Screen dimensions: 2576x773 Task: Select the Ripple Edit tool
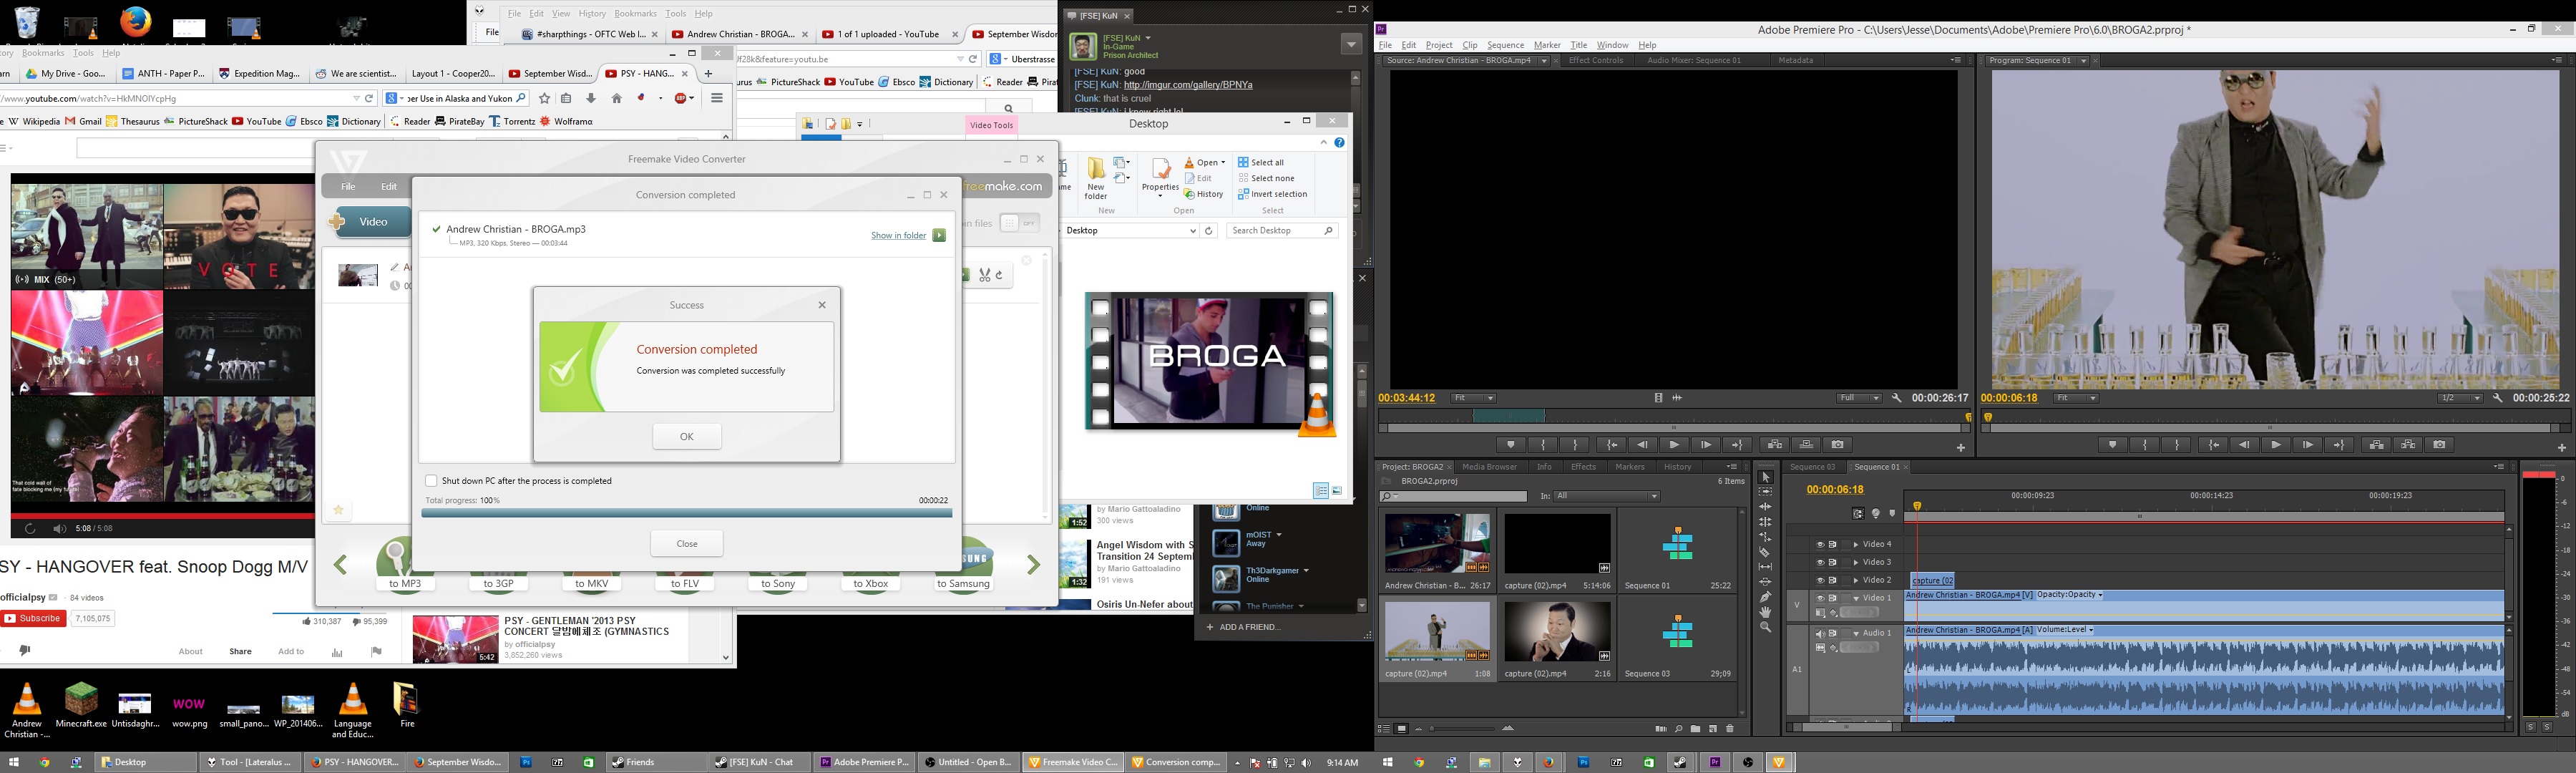click(1765, 507)
